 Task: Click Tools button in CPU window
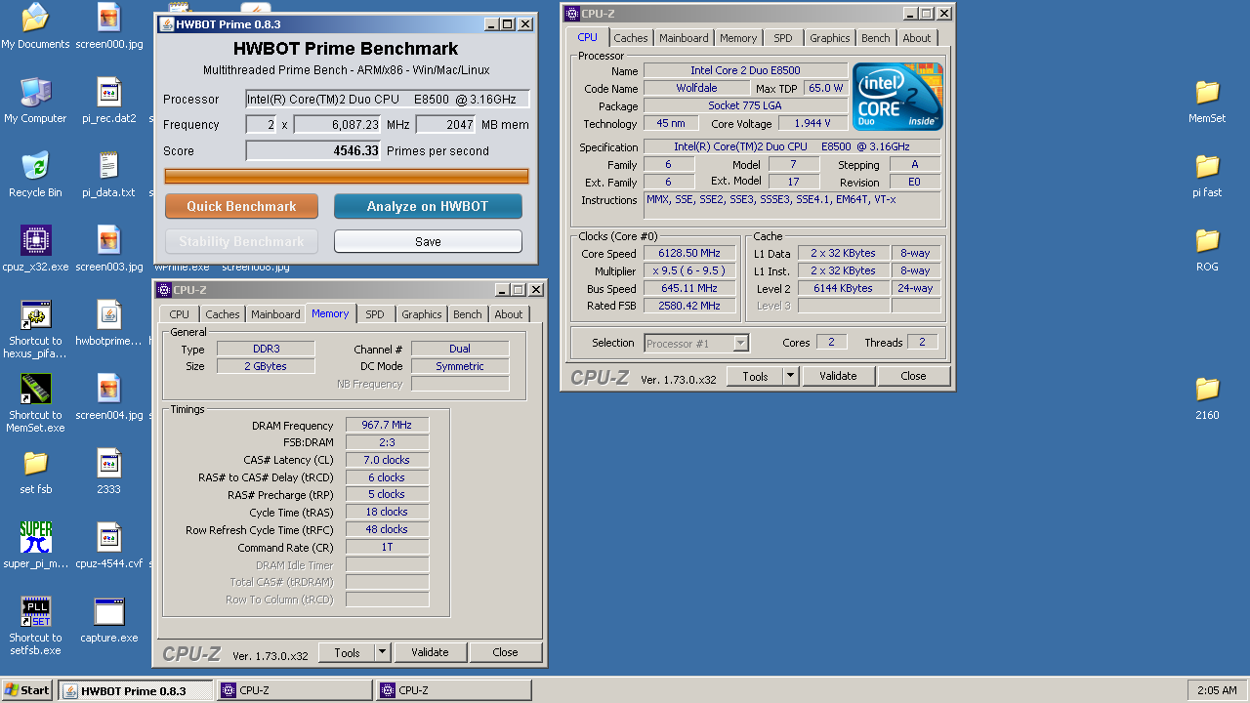tap(755, 376)
